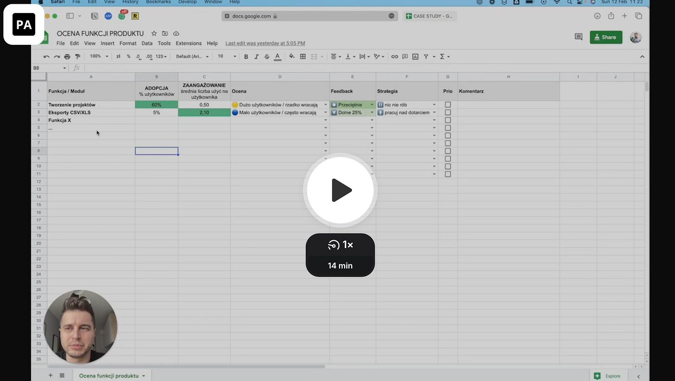Insert a comment from toolbar

click(405, 56)
